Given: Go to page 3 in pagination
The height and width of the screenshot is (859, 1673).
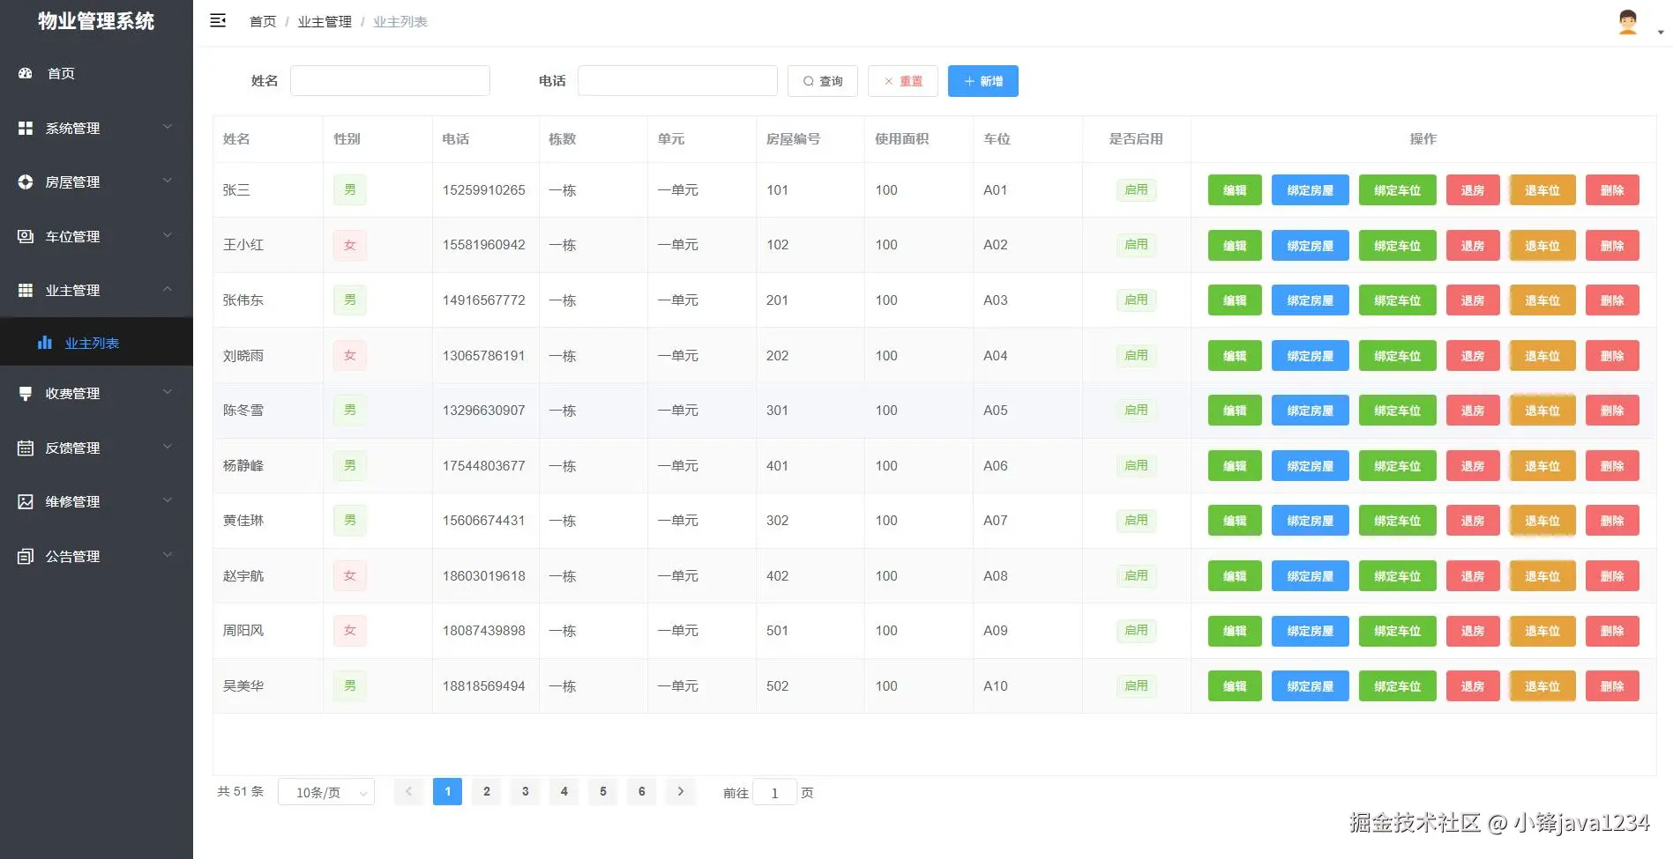Looking at the screenshot, I should coord(525,791).
